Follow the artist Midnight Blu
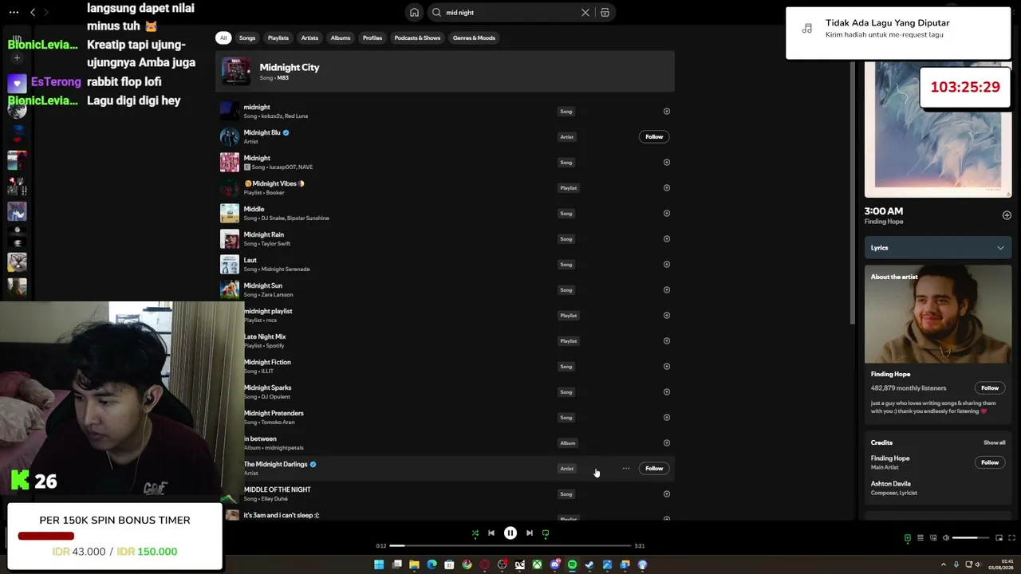This screenshot has width=1021, height=574. [654, 137]
